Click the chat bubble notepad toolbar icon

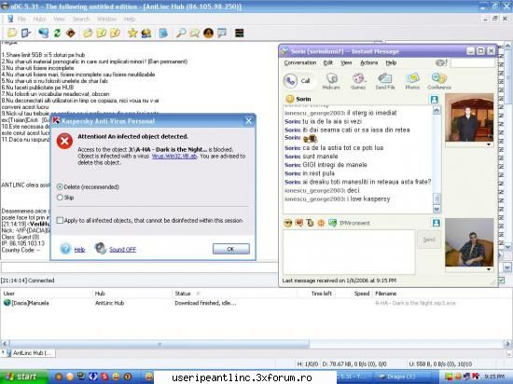tap(222, 33)
